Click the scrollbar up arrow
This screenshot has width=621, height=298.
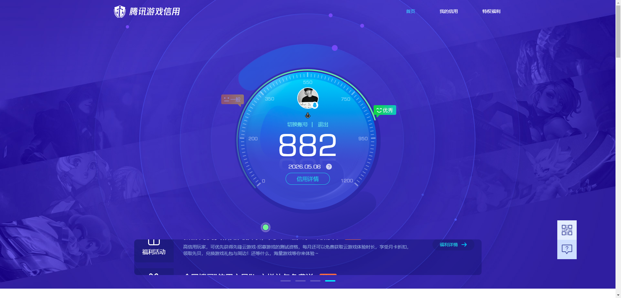(x=618, y=3)
